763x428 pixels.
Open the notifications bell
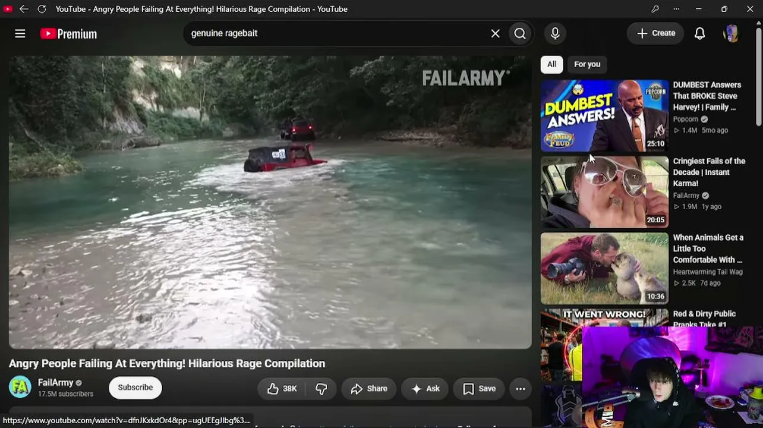(700, 34)
